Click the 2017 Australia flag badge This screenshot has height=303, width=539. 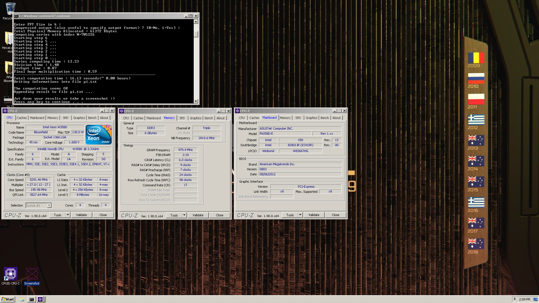[476, 223]
